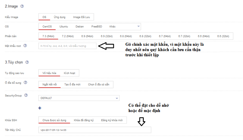Select version 7.3 (64bit)
243x140 pixels.
48,36
